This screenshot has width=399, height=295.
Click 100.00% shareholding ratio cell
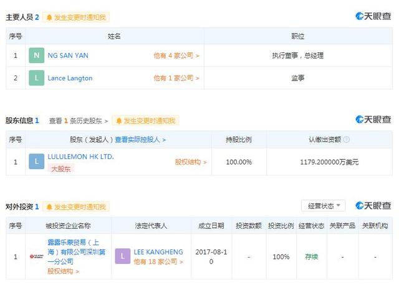tap(239, 162)
